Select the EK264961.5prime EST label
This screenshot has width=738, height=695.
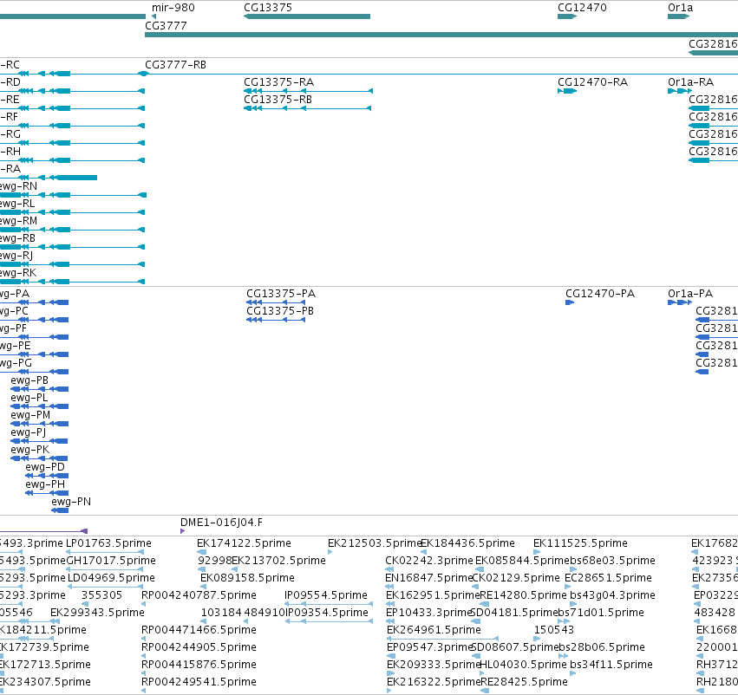tap(434, 631)
